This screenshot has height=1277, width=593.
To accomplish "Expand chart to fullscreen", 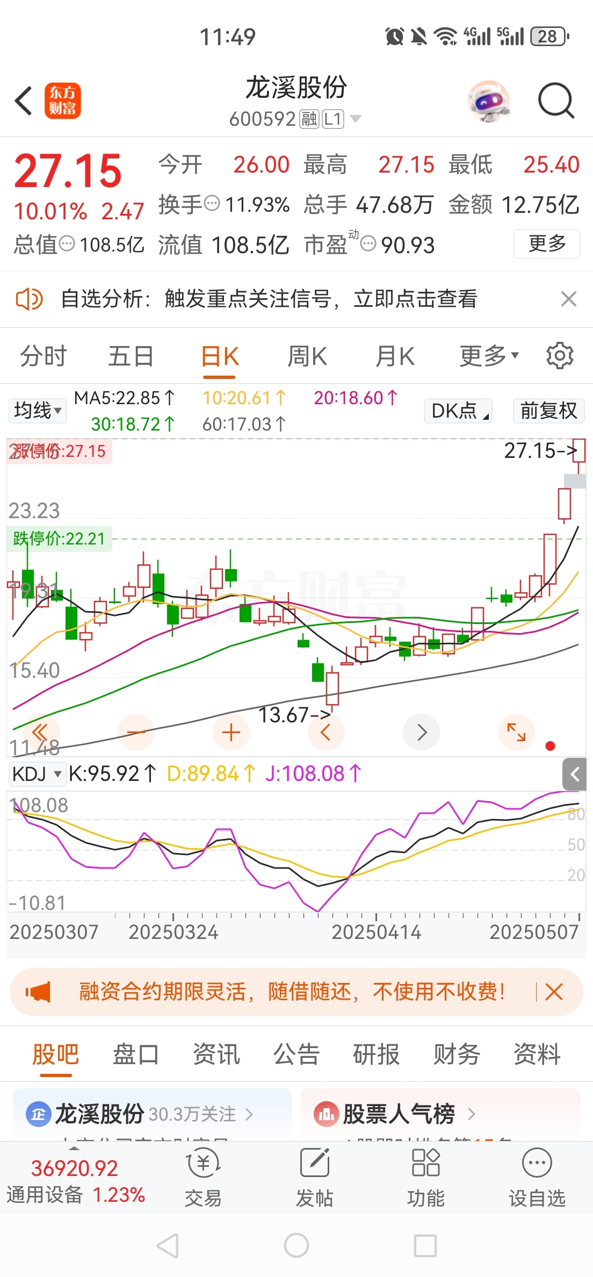I will [516, 732].
